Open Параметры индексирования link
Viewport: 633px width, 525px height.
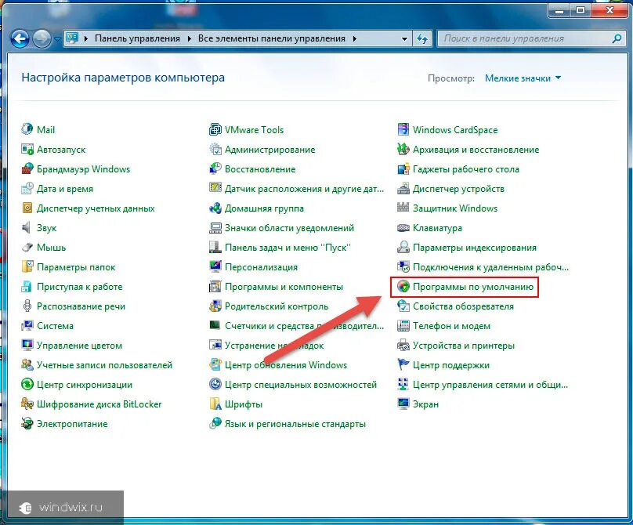pyautogui.click(x=475, y=247)
